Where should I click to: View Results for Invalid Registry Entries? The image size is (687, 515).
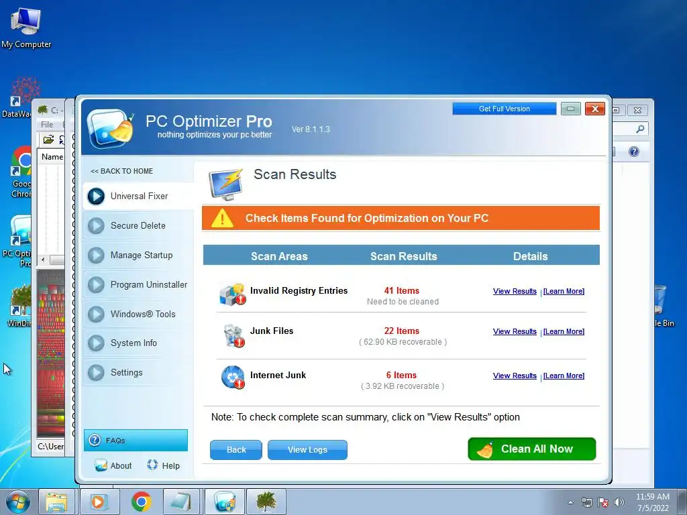click(x=515, y=291)
